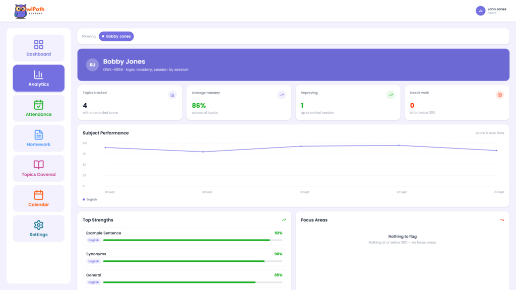Click the OwlPath Academy owl logo
The width and height of the screenshot is (516, 290).
(29, 11)
